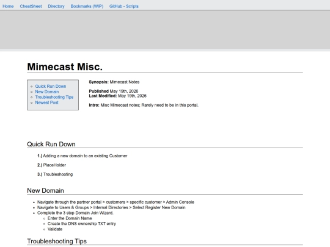
Task: Click the Quick Run Down section heading
Action: click(51, 144)
